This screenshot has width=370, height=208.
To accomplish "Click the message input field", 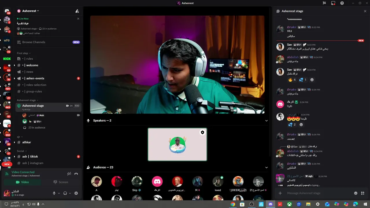I will pos(318,193).
